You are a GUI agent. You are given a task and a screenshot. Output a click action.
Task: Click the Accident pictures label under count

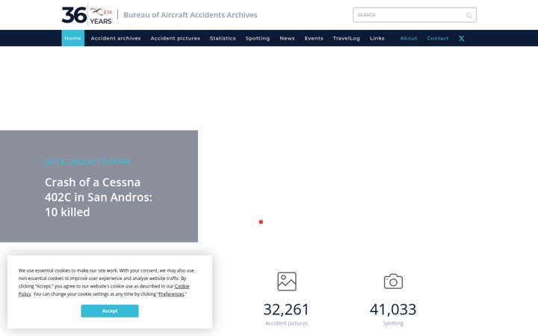click(286, 323)
